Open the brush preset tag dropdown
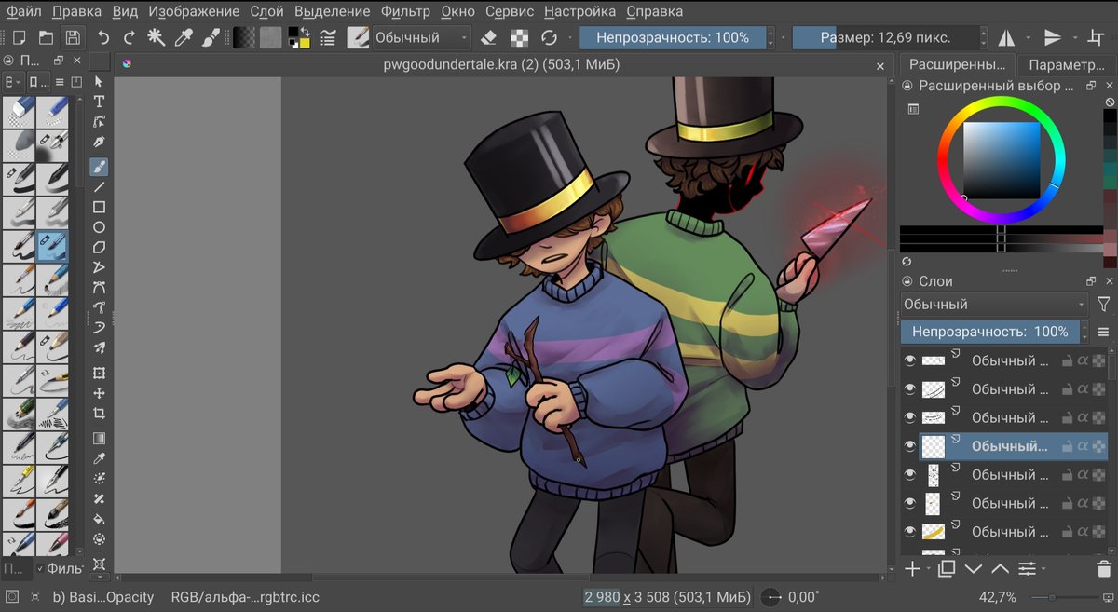 12,81
